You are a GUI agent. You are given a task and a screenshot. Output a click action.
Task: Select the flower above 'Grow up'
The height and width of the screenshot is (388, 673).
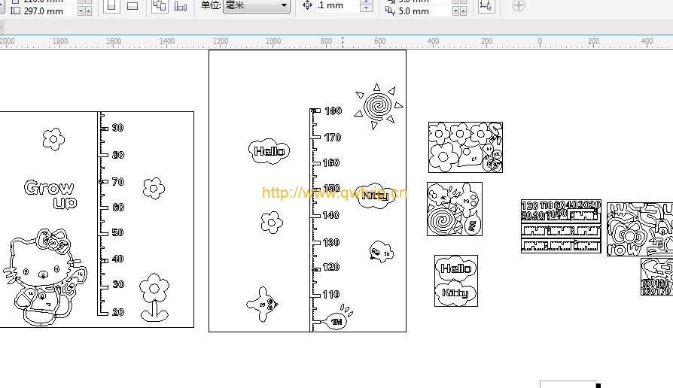53,139
